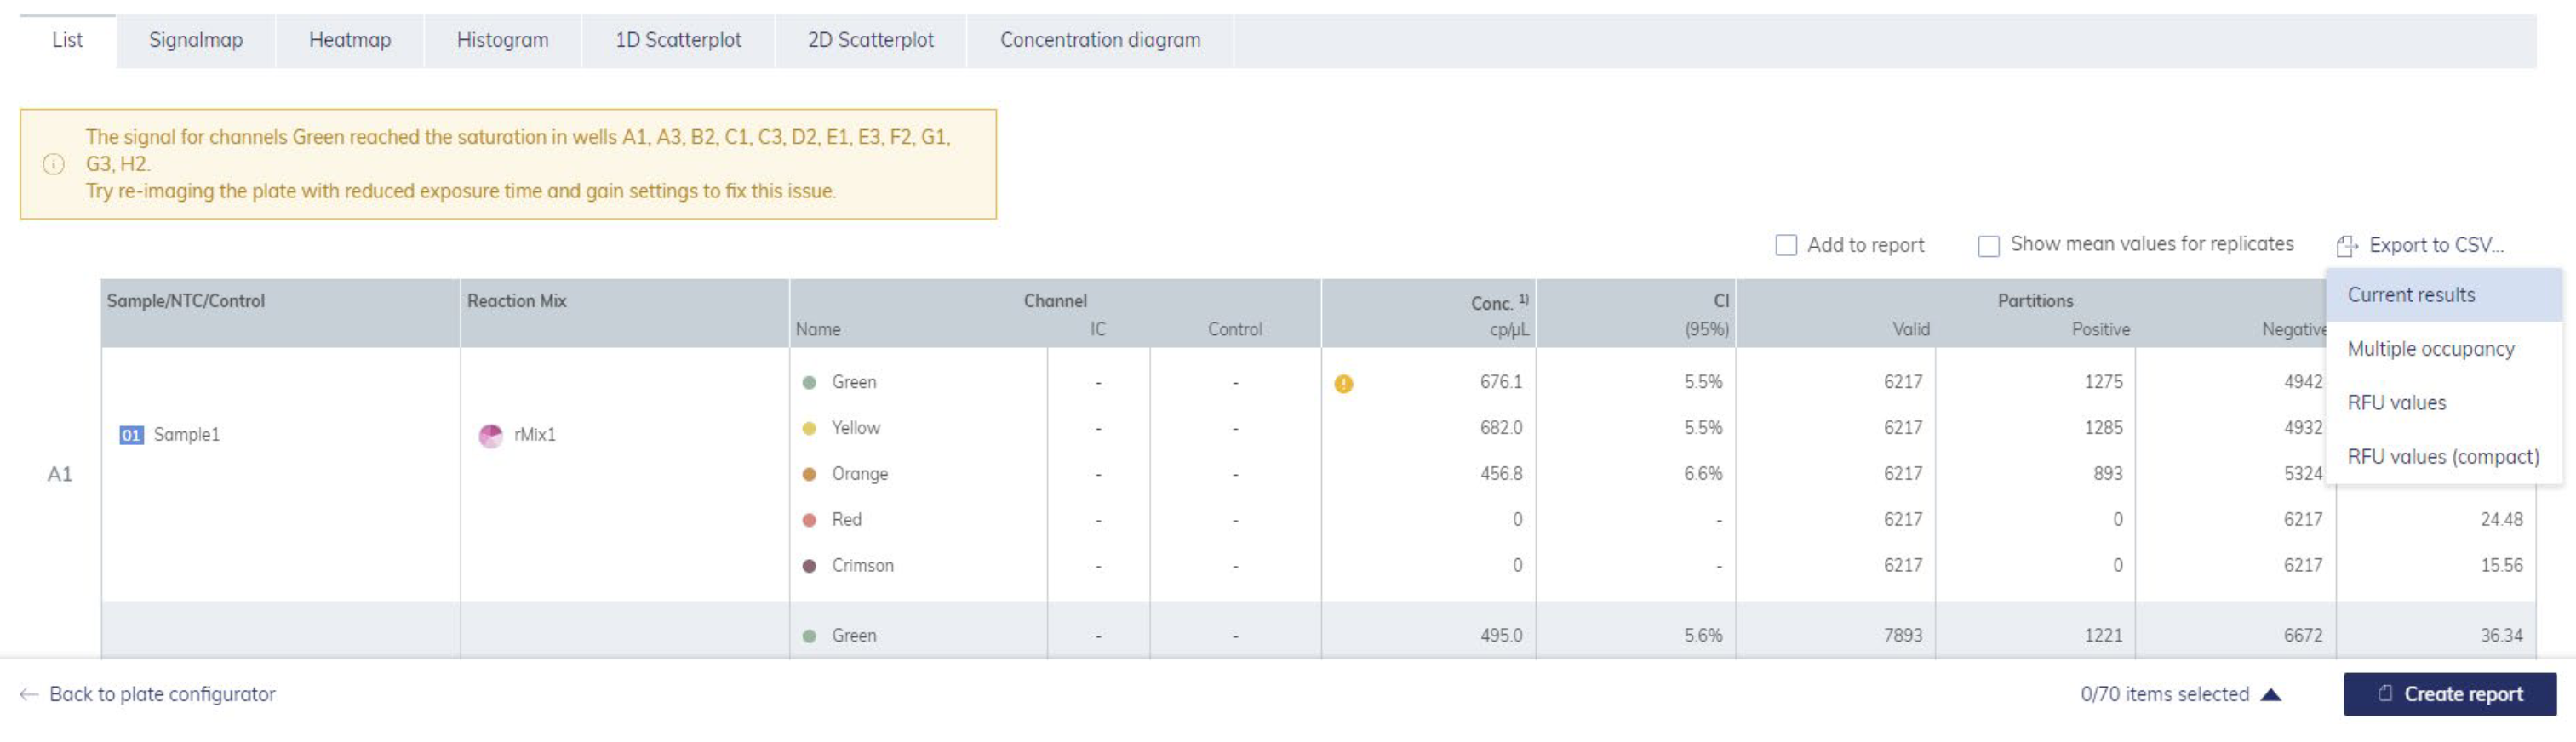
Task: Open the Heatmap tab
Action: click(350, 40)
